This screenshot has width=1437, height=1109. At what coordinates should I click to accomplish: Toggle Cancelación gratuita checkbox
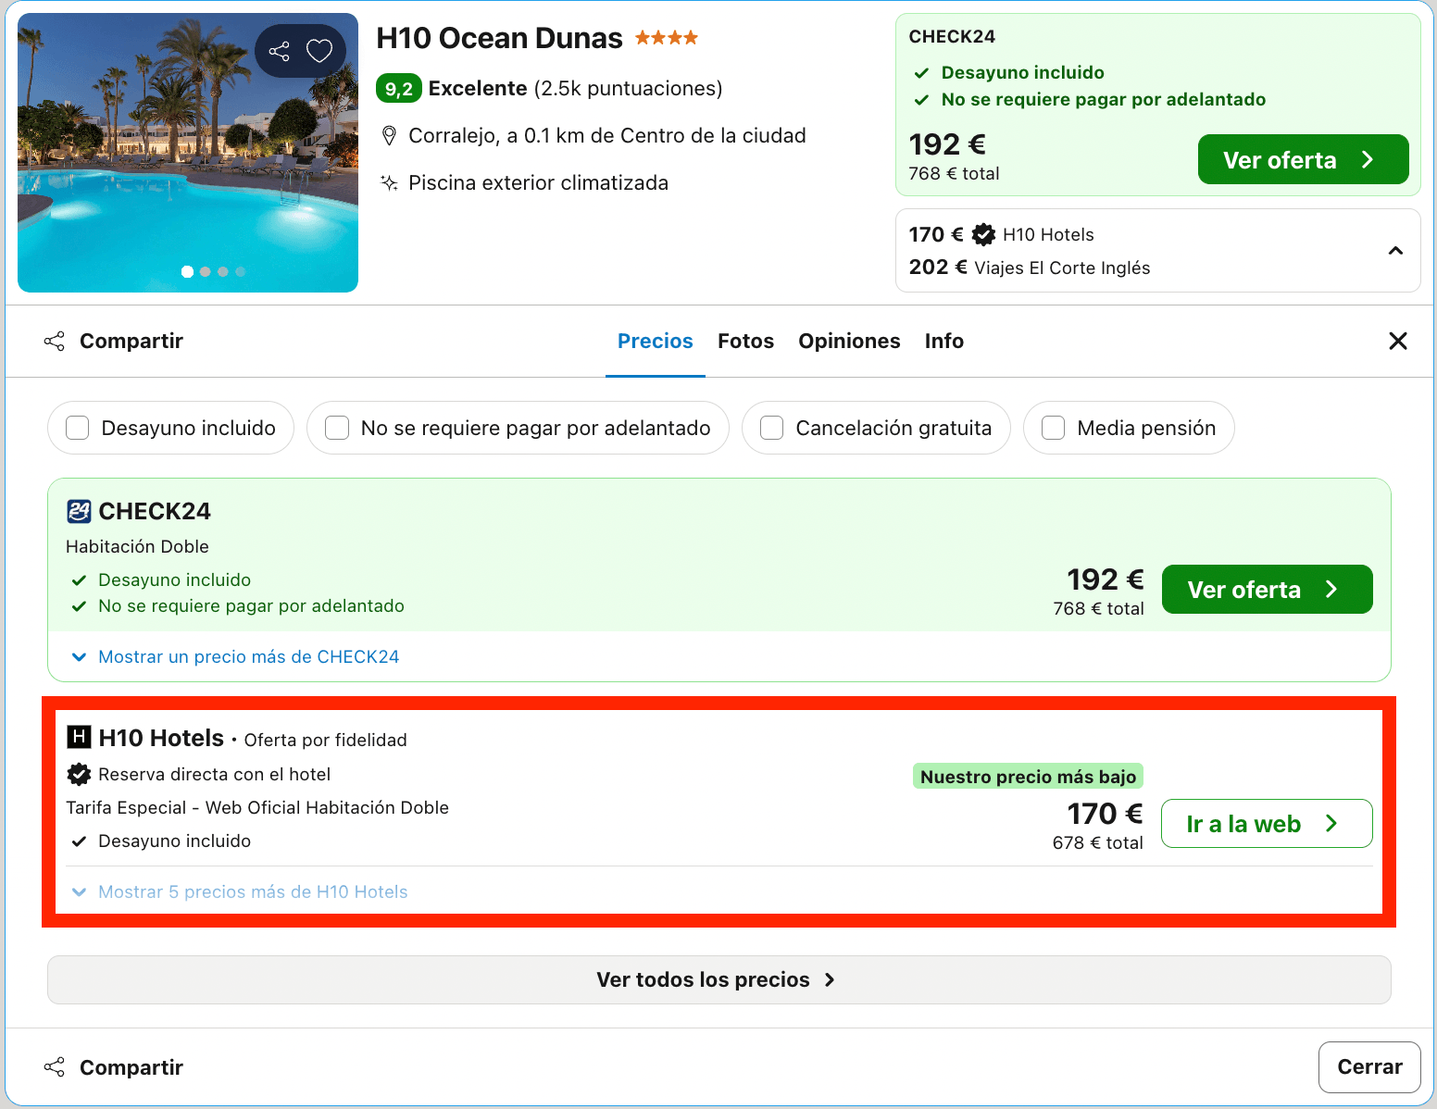(x=772, y=428)
